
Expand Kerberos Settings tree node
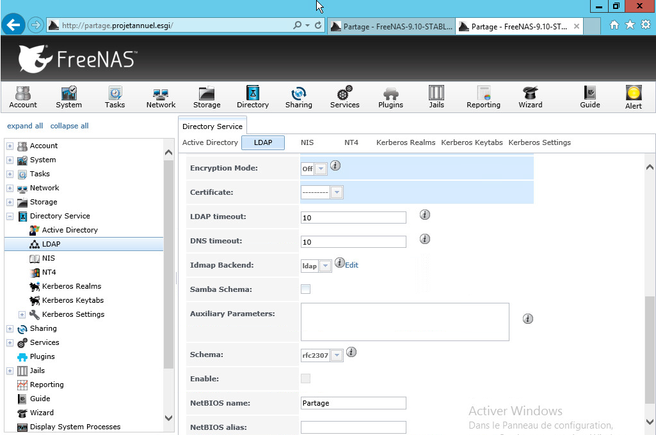(22, 314)
